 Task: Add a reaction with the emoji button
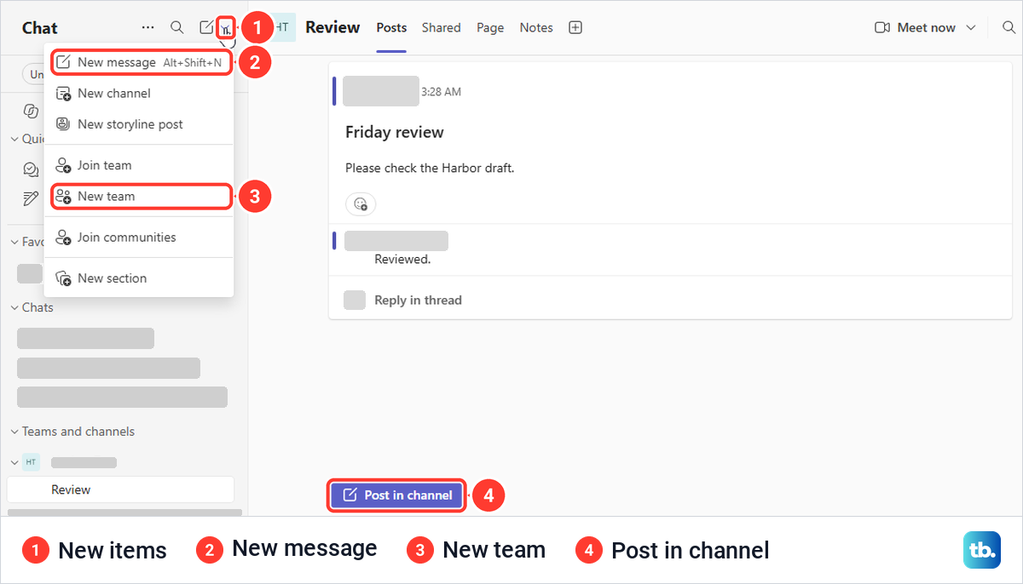361,204
